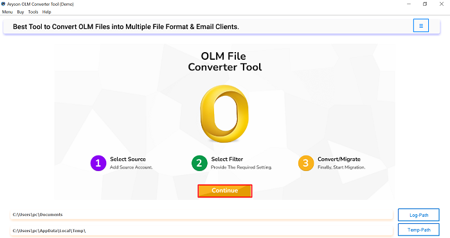Minimize the Aryson OLM Converter window

click(409, 4)
